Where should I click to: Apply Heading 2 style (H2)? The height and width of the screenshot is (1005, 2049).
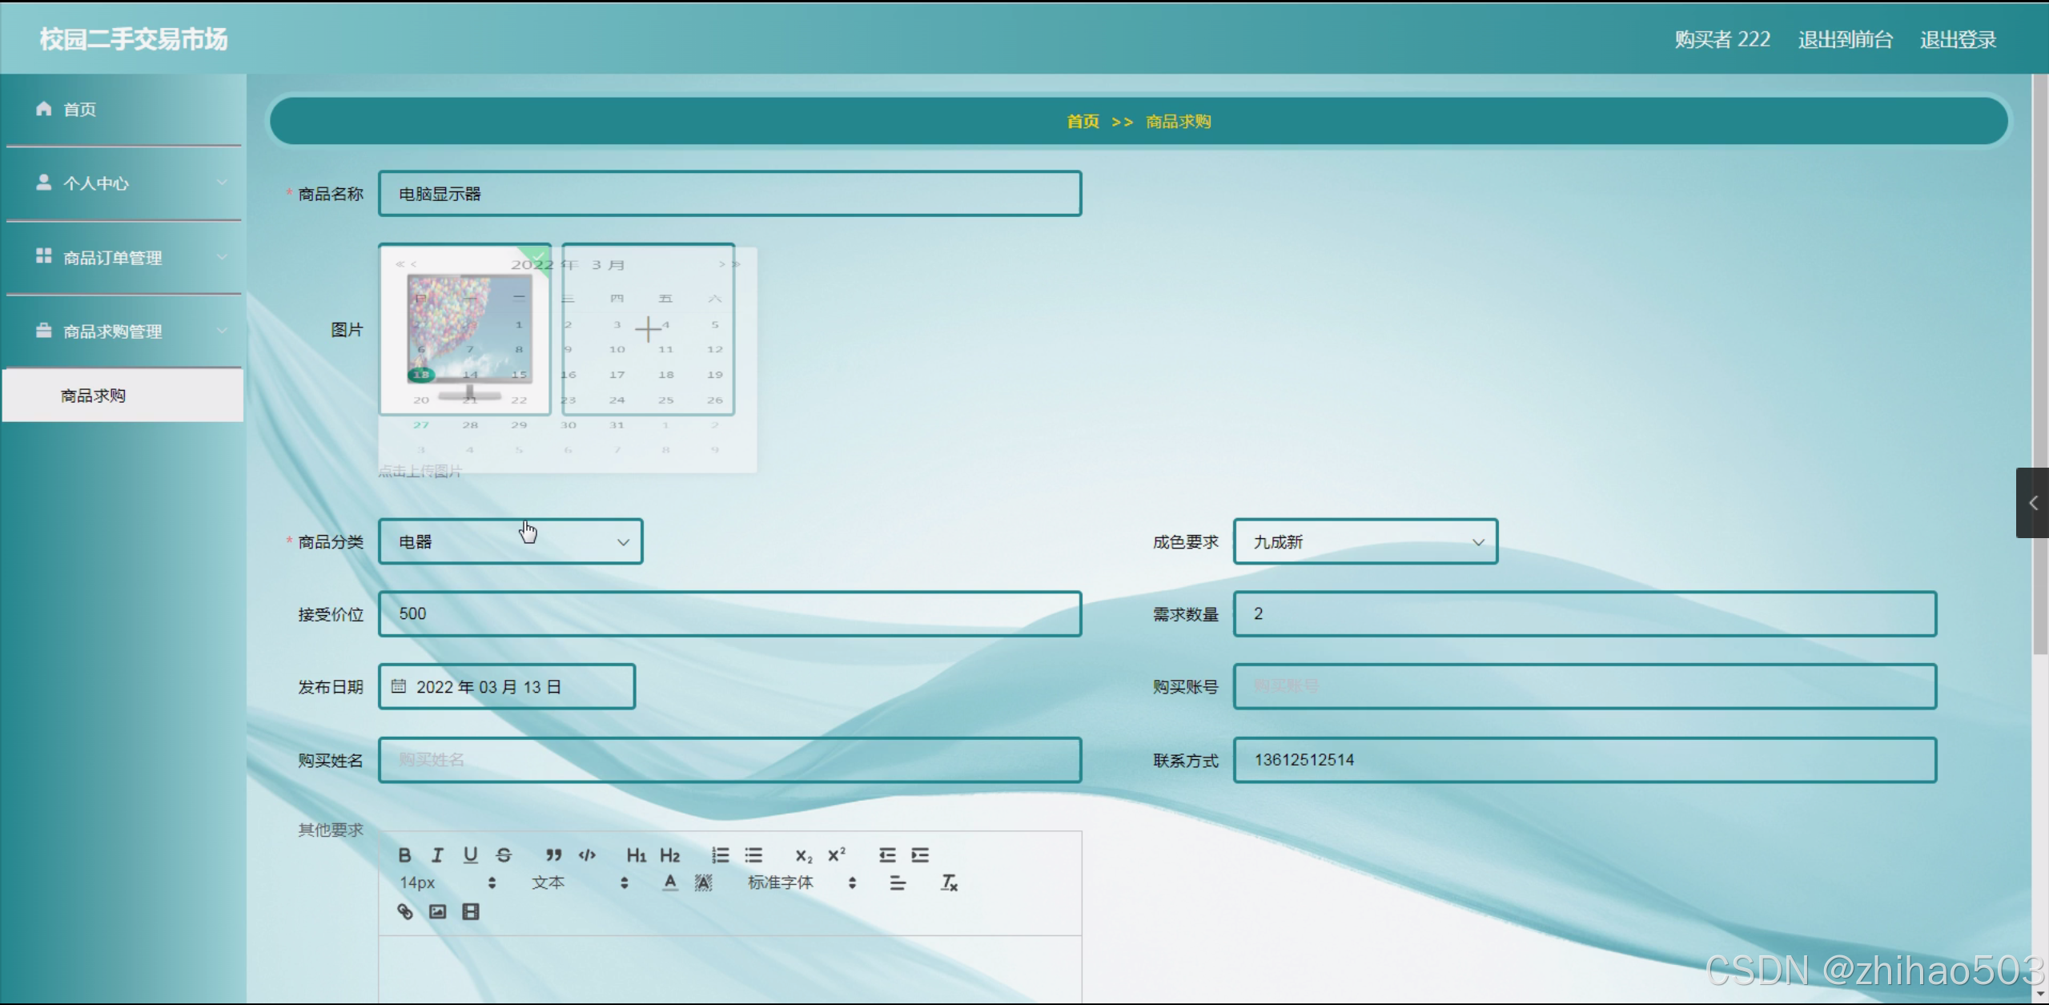[670, 855]
